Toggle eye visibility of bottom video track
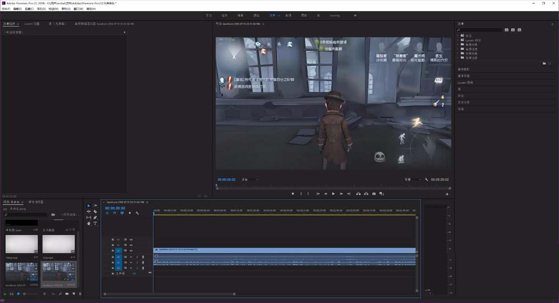 click(x=131, y=251)
